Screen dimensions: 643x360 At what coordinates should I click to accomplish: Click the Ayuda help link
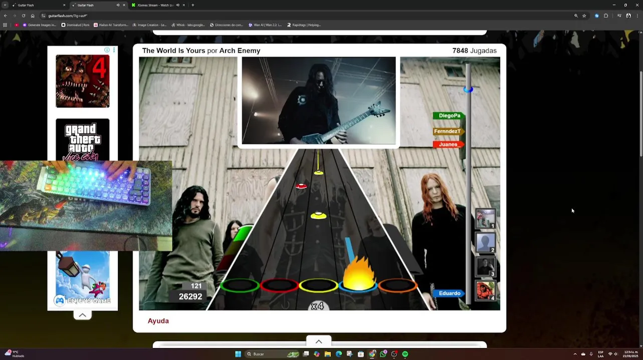pyautogui.click(x=158, y=321)
